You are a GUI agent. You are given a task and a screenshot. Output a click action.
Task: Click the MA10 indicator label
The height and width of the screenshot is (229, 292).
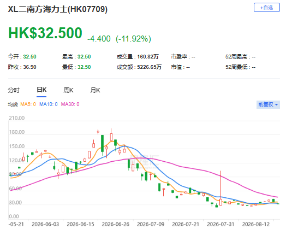(49, 104)
